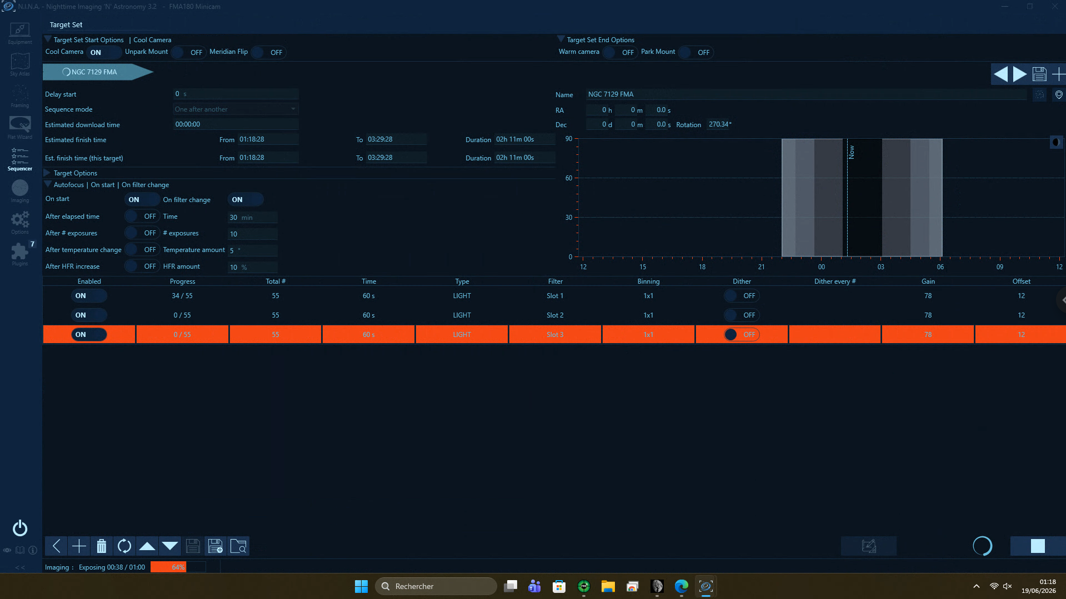Edit the Delay start field
This screenshot has width=1066, height=599.
click(236, 94)
